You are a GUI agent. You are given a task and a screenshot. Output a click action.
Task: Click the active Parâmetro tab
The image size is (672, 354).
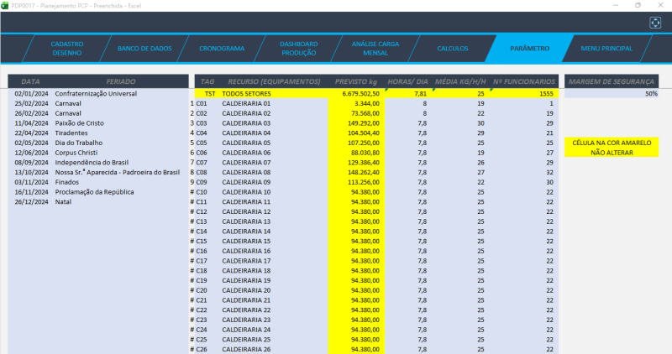[x=529, y=49]
